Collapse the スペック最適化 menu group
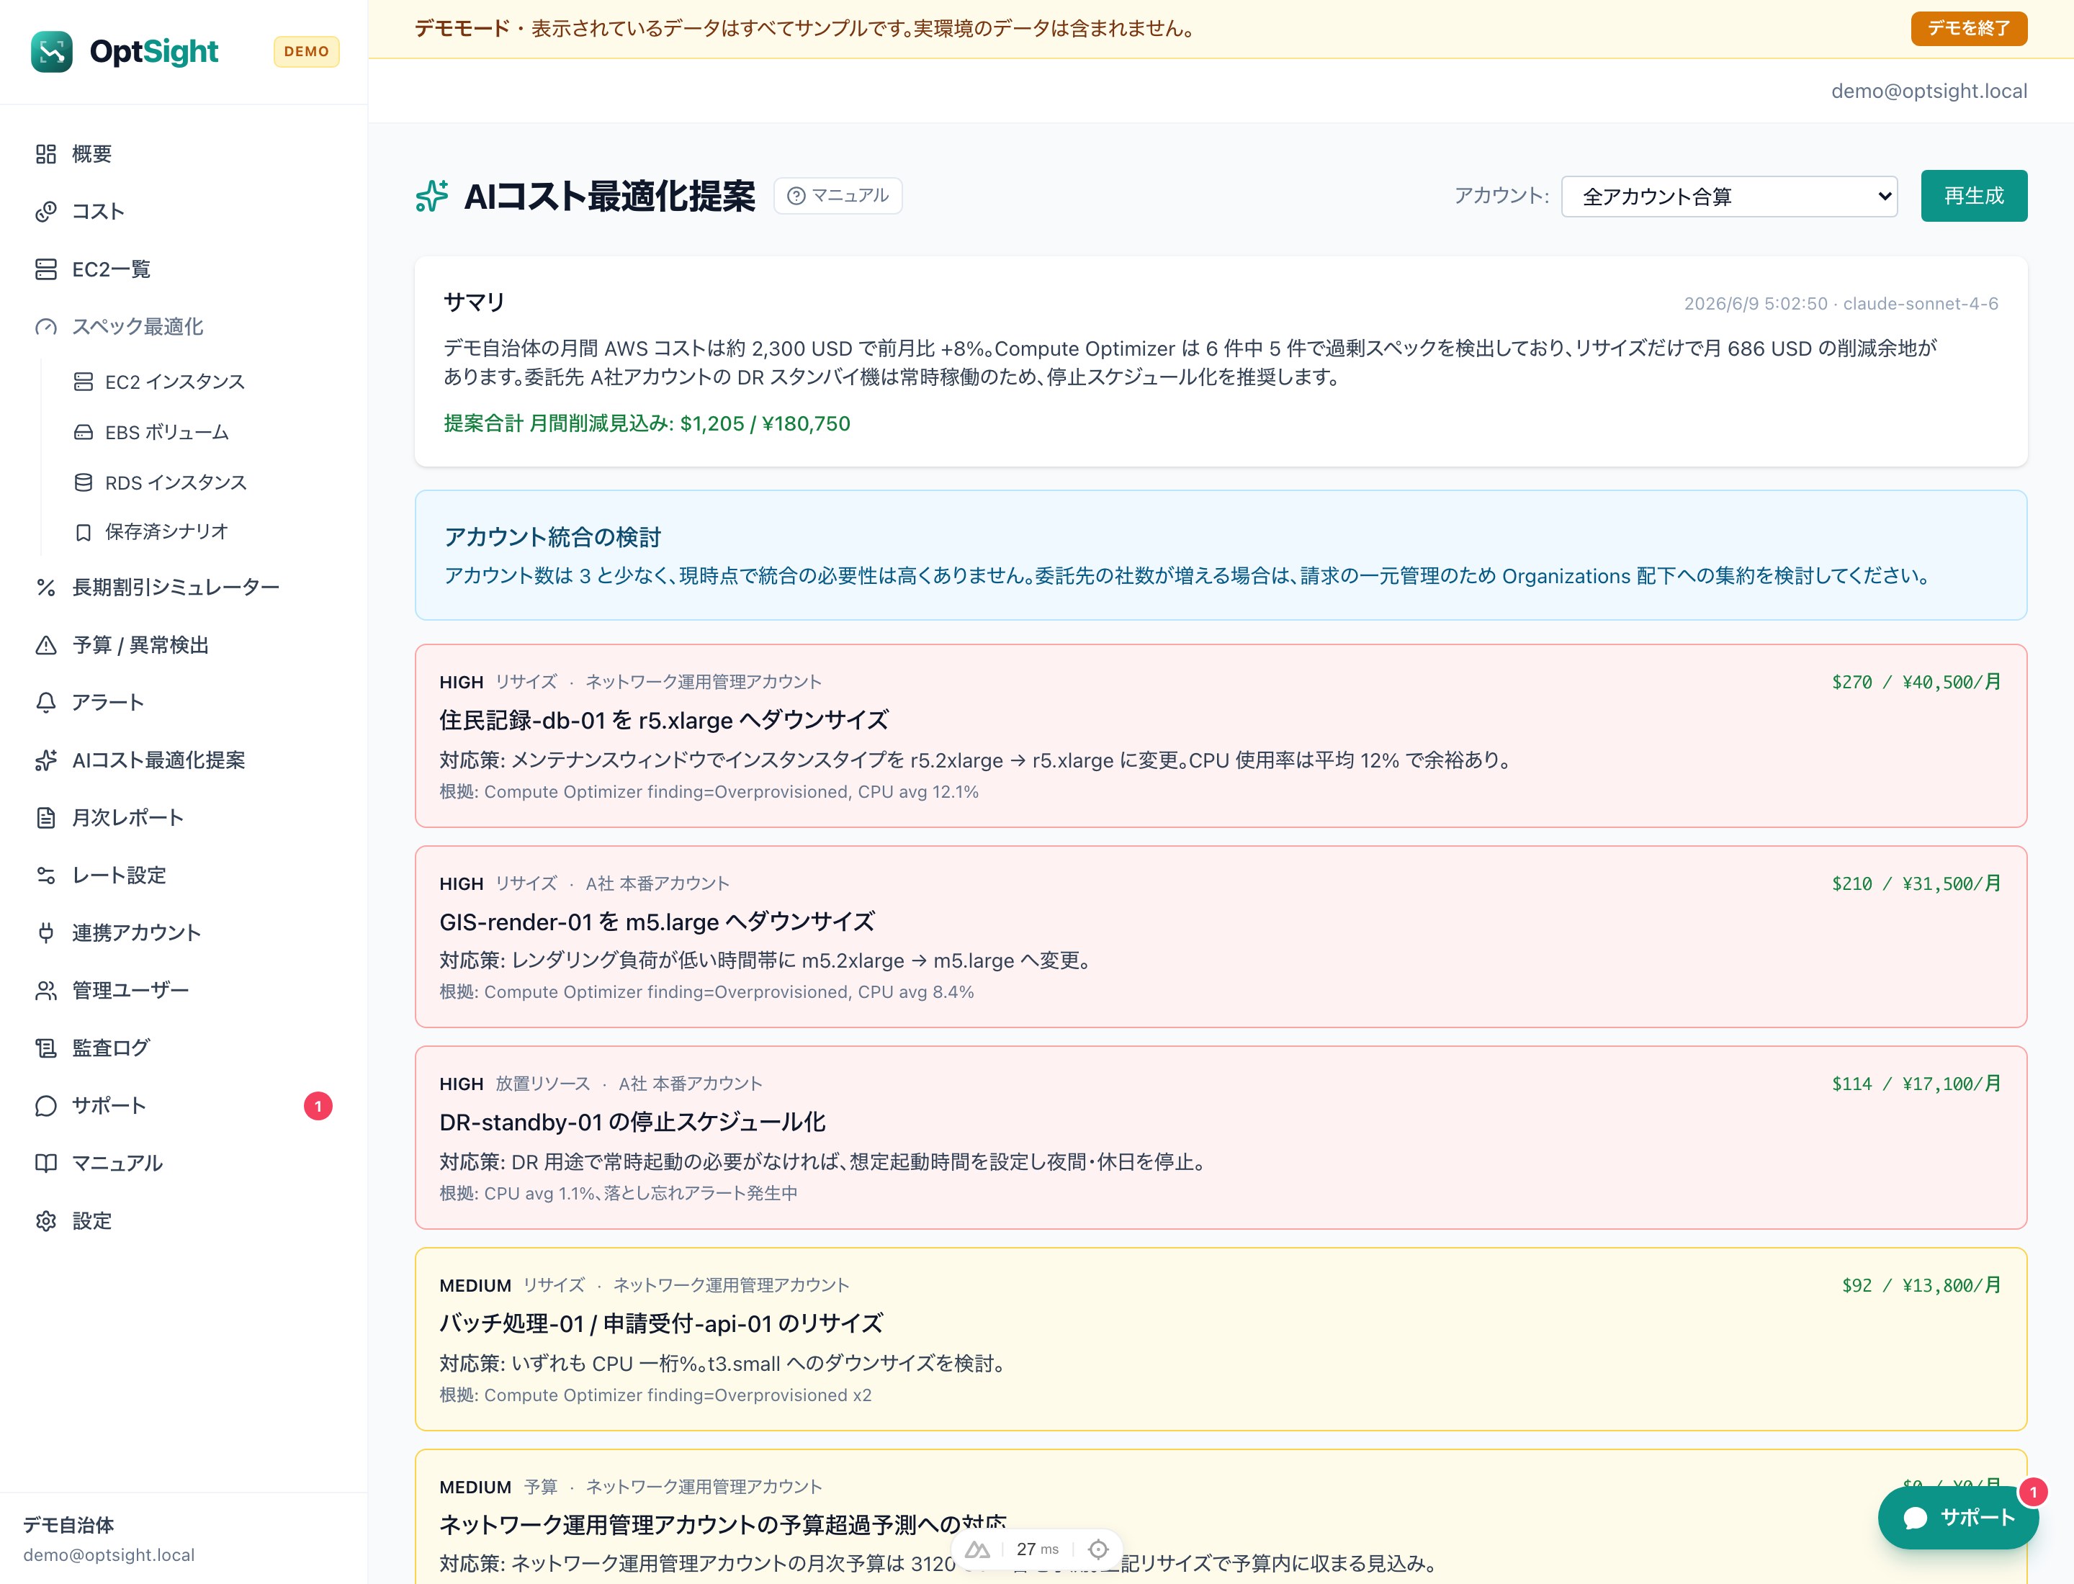 coord(183,326)
